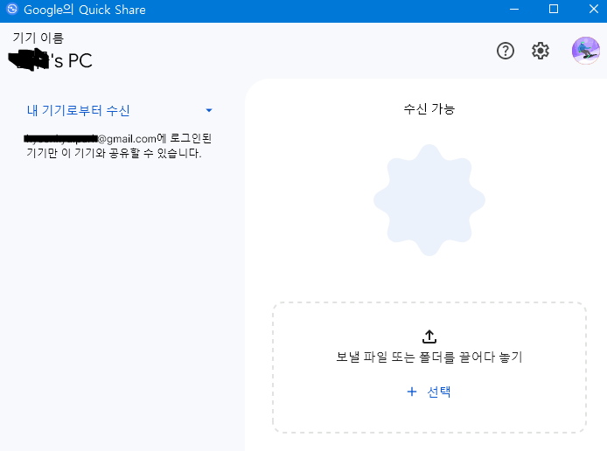Screen dimensions: 607x451
Task: Click the gmail.com에 로그인된 description text
Action: (x=118, y=146)
